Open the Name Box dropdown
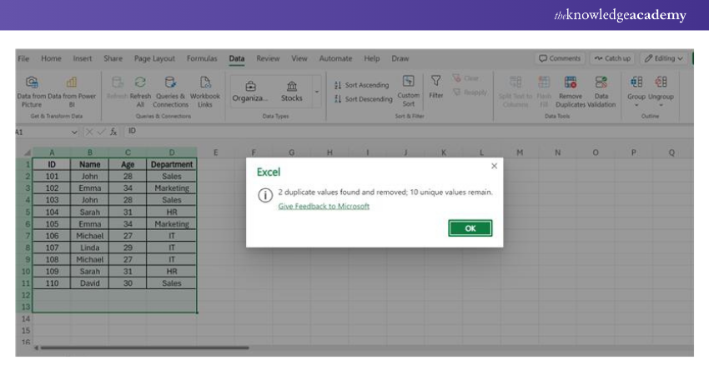The height and width of the screenshot is (375, 709). pyautogui.click(x=75, y=132)
